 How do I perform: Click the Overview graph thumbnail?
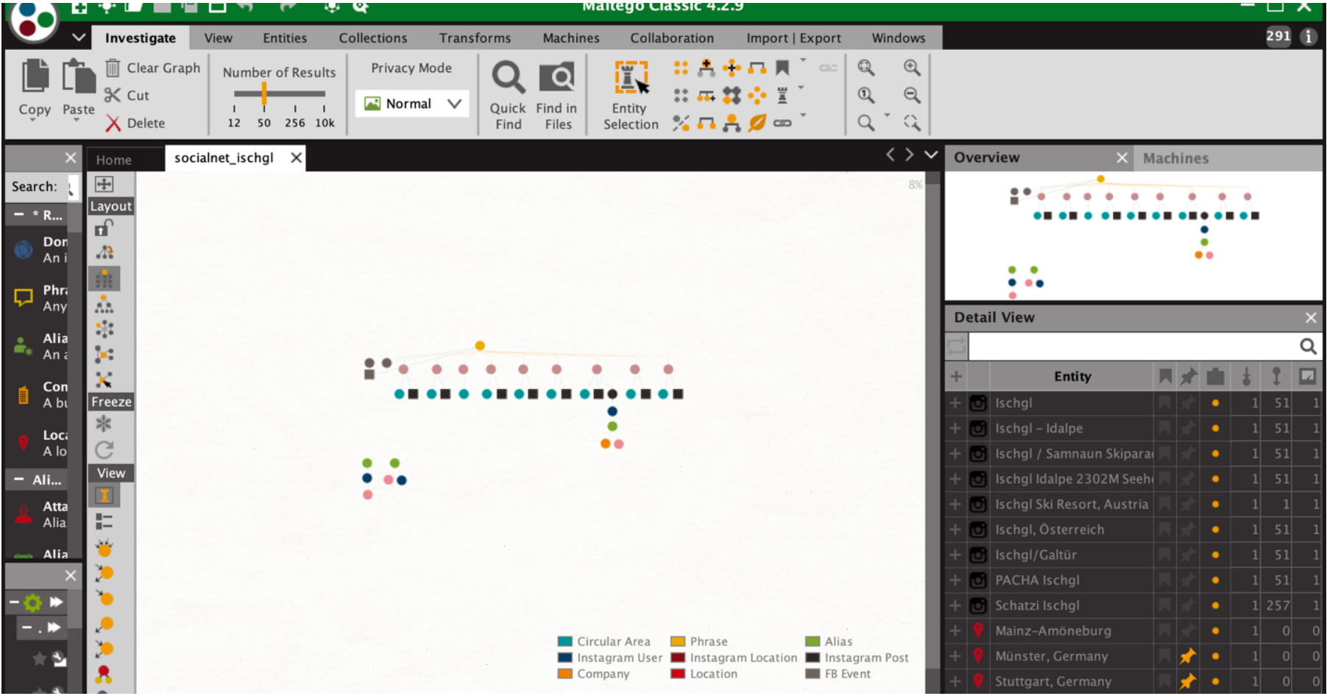pyautogui.click(x=1133, y=235)
